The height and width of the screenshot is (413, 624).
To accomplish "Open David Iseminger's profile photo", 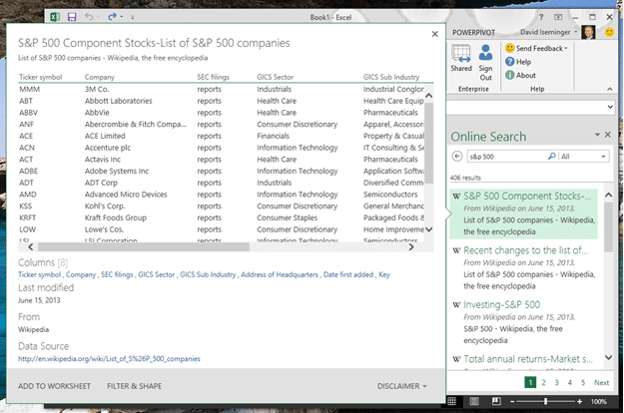I will point(588,32).
